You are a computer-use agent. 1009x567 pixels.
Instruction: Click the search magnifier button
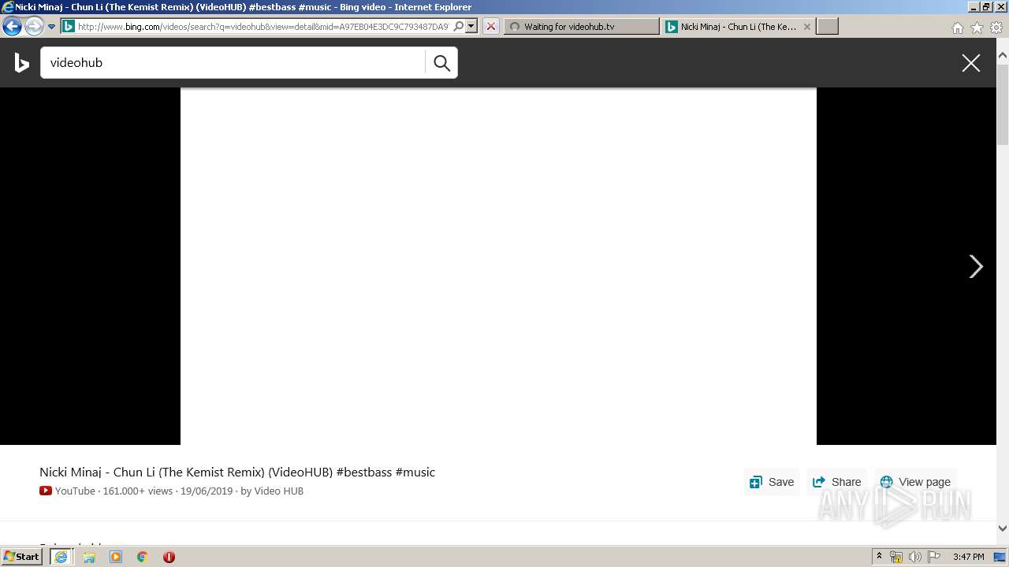[441, 63]
